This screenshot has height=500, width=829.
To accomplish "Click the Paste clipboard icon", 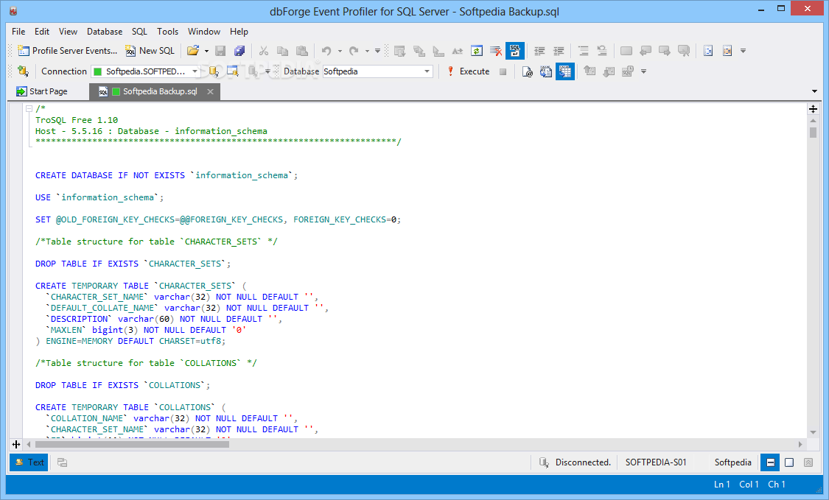I will 301,51.
